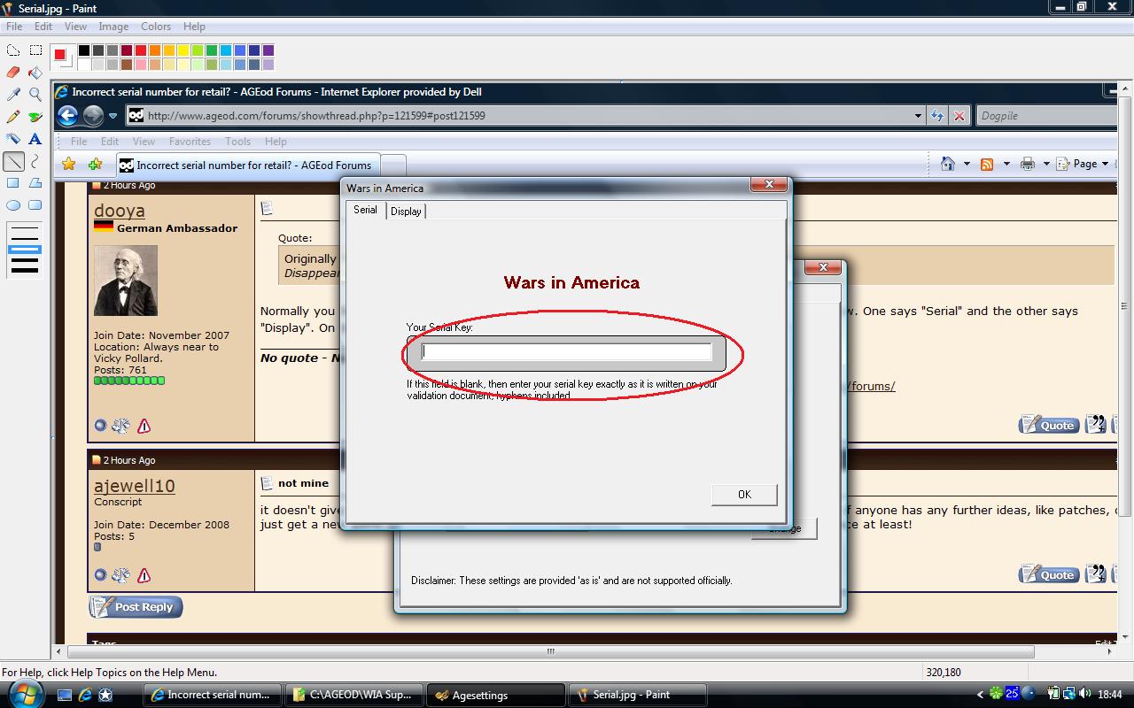This screenshot has width=1134, height=708.
Task: Choose the thinnest line width option
Action: pos(25,228)
